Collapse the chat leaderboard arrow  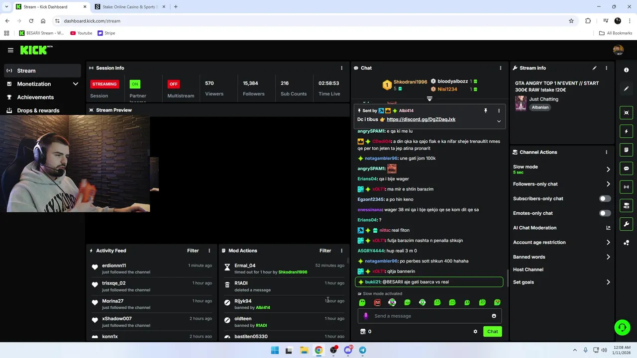coord(429,98)
